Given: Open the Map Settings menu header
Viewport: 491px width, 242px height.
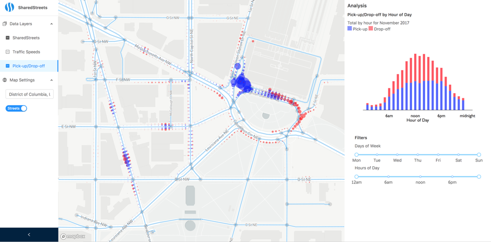Looking at the screenshot, I should [x=29, y=80].
